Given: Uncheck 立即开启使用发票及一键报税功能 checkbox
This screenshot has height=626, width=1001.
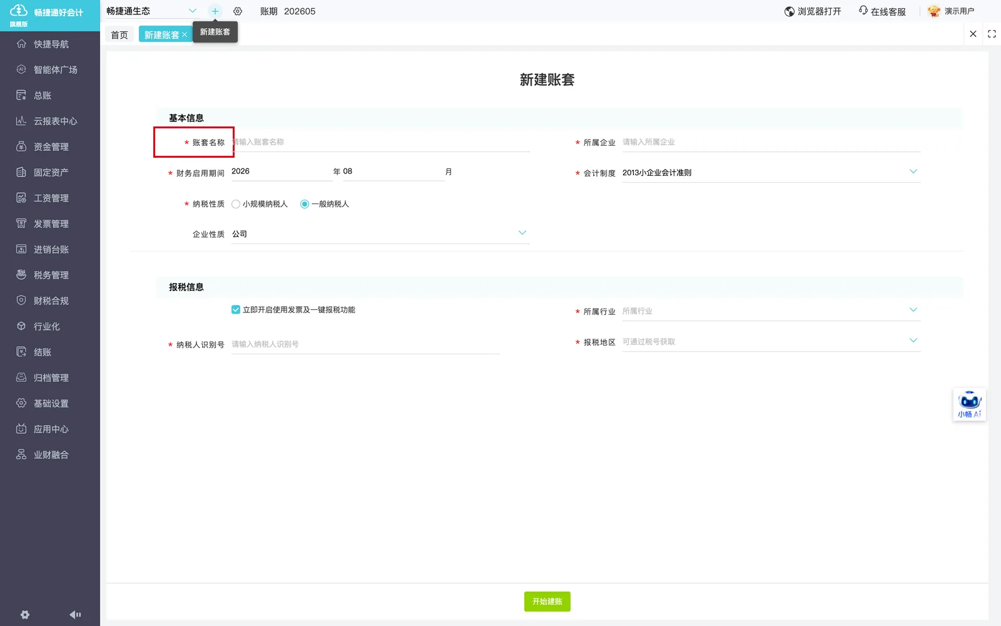Looking at the screenshot, I should point(236,310).
